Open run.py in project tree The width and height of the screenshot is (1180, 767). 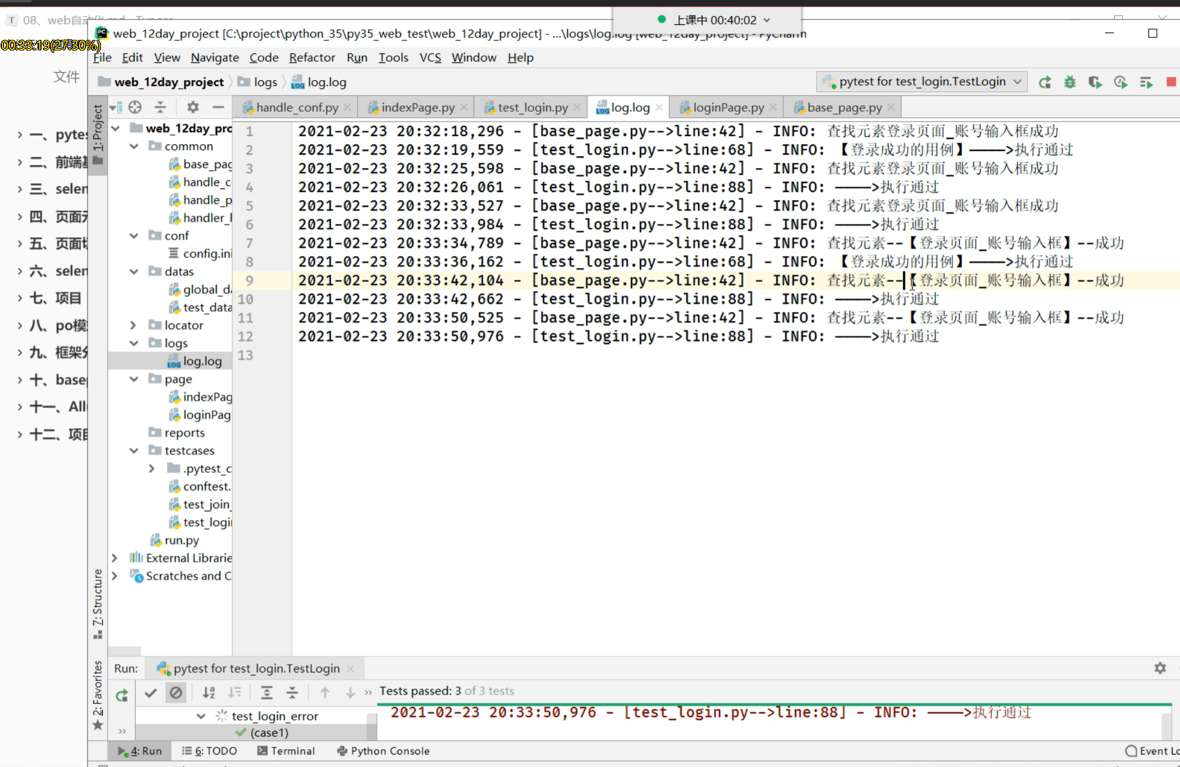(x=181, y=540)
